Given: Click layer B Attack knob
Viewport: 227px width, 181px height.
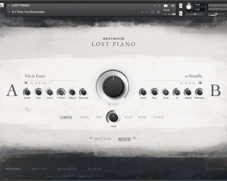Looking at the screenshot, I should tap(188, 92).
